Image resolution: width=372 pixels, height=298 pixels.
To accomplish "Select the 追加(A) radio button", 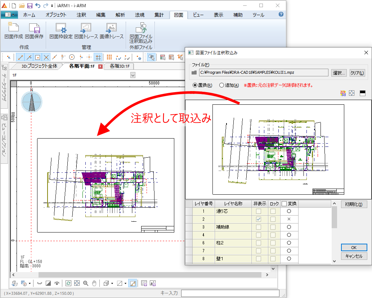I will pos(222,85).
